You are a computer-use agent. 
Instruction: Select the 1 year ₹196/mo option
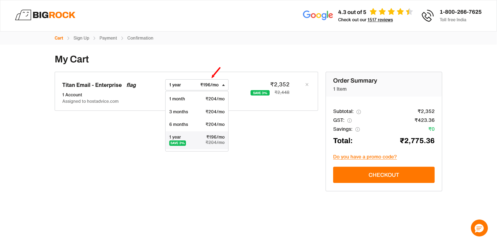pos(197,140)
